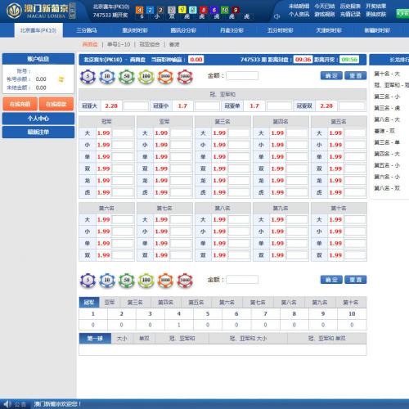Switch to the 三分赛马 game tab

pos(87,30)
